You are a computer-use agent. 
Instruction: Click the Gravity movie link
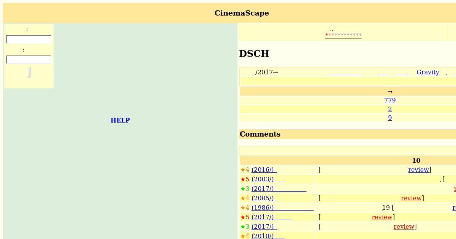tap(427, 72)
